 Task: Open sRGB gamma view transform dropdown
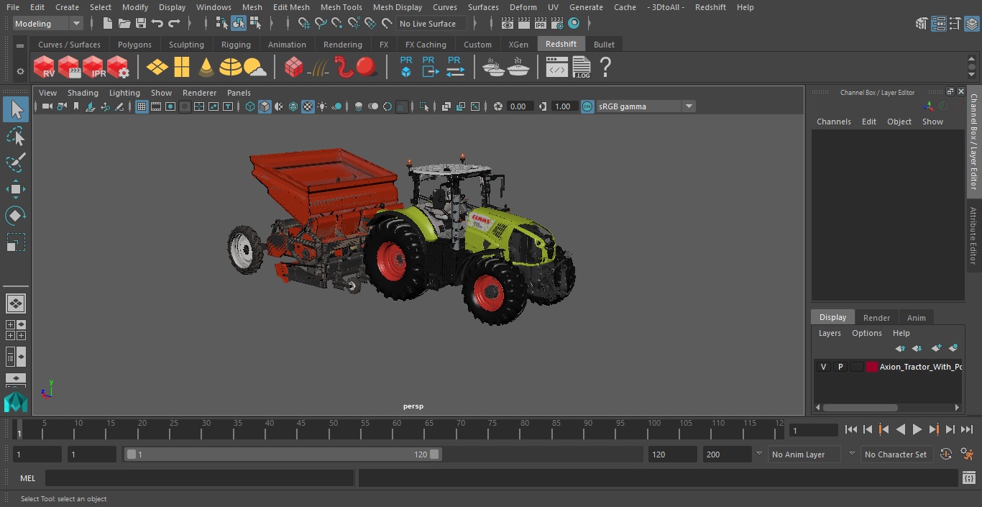tap(646, 106)
